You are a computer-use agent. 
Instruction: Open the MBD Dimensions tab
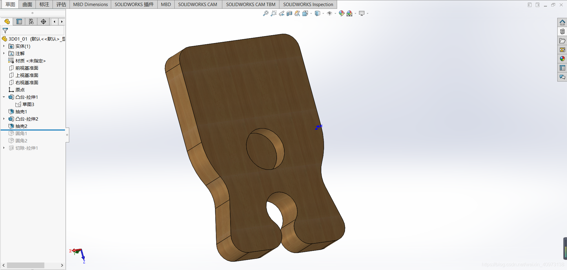click(91, 4)
